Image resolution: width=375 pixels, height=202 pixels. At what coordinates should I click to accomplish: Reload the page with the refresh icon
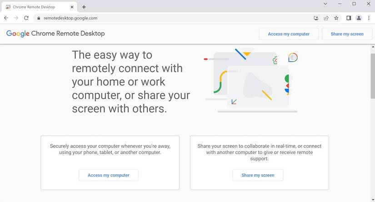pyautogui.click(x=26, y=18)
